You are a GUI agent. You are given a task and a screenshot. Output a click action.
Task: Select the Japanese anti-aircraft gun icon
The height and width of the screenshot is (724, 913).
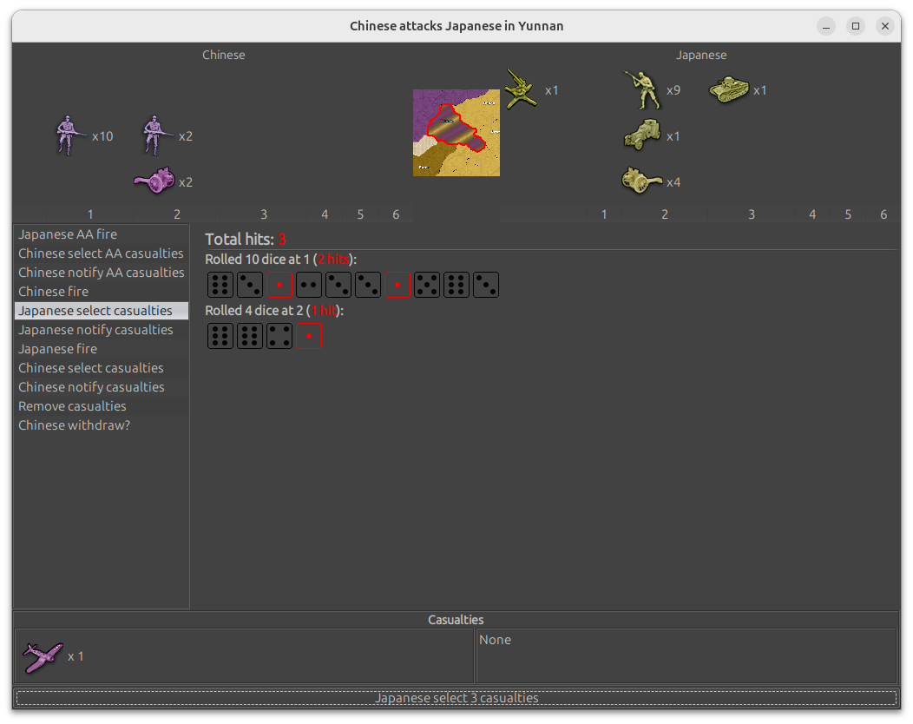click(x=521, y=89)
